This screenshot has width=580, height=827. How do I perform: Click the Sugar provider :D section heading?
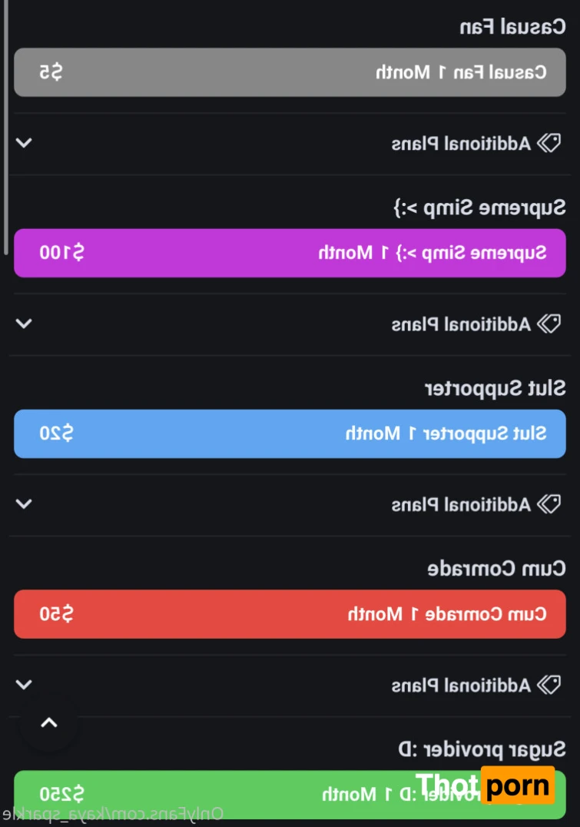pyautogui.click(x=481, y=749)
